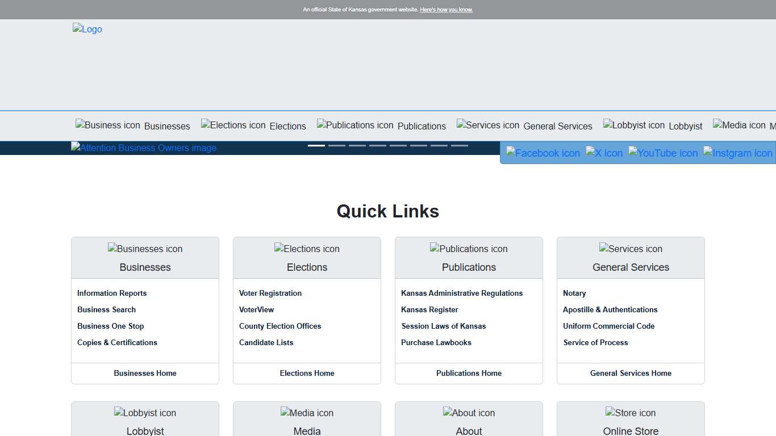Click the Businesses icon in Quick Links
Screen dimensions: 776x436
click(145, 249)
